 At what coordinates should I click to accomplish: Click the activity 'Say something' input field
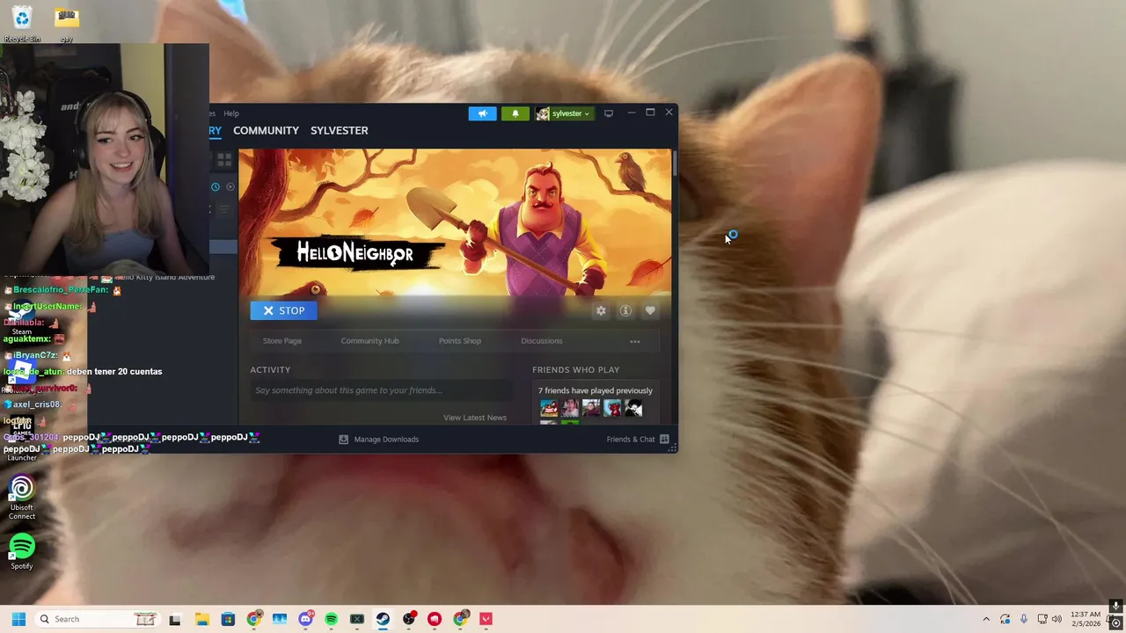click(x=380, y=390)
